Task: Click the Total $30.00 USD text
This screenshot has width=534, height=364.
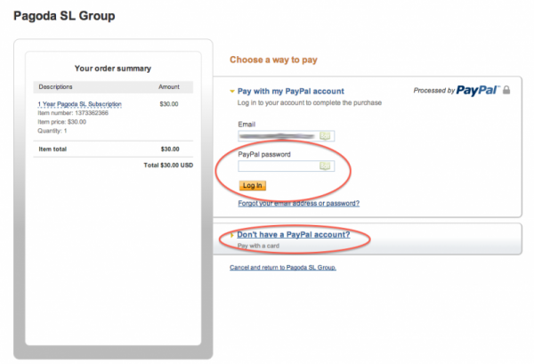Action: click(168, 166)
